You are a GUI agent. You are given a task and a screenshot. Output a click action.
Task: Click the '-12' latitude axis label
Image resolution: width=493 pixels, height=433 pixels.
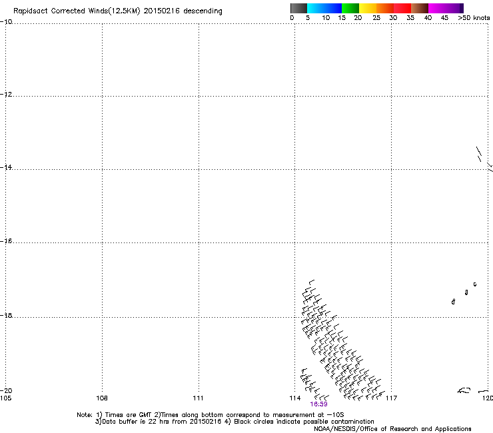click(6, 95)
